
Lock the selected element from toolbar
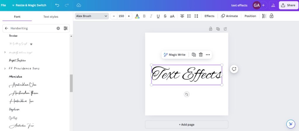(272, 16)
